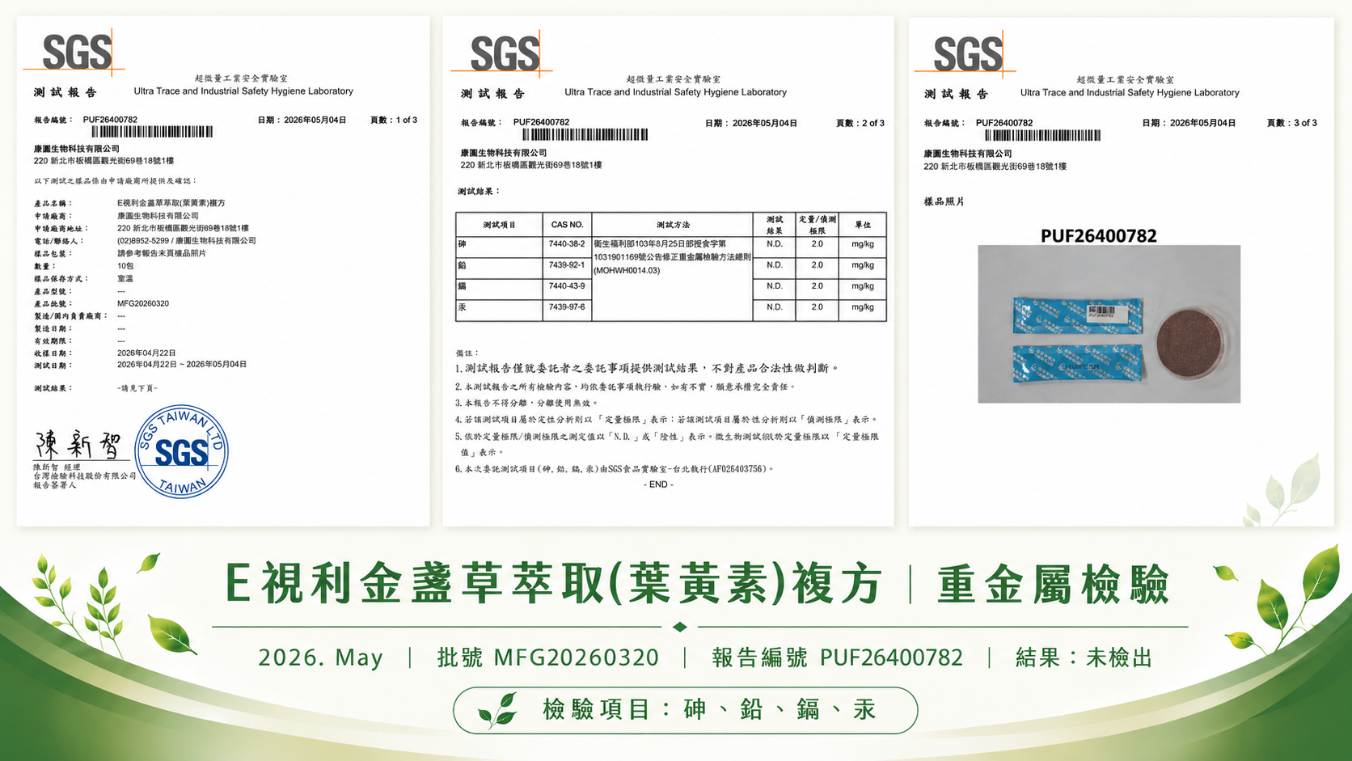Click the 備註： heading on page 2

coord(467,353)
